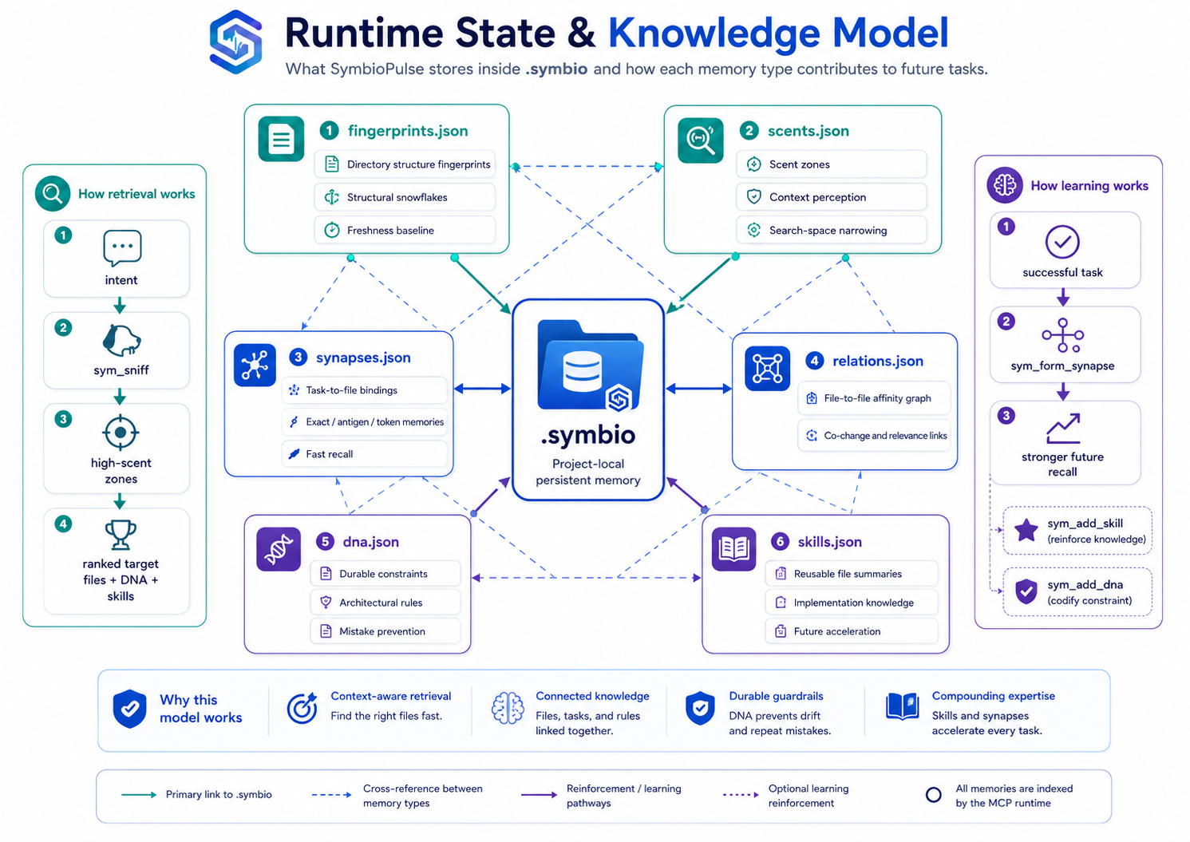This screenshot has height=842, width=1190.
Task: Click the sym_form_synapse node icon
Action: pyautogui.click(x=1062, y=335)
